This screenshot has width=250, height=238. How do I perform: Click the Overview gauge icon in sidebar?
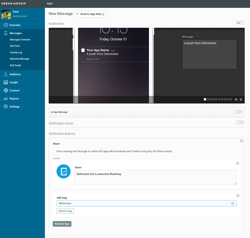tap(6, 25)
